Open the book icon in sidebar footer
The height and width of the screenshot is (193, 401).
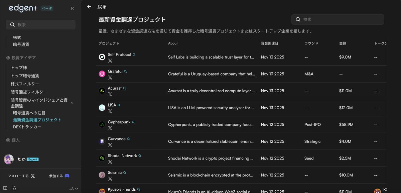click(5, 188)
